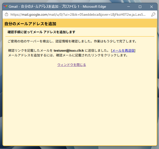Minimize the Edge popup window
This screenshot has height=149, width=159.
pyautogui.click(x=129, y=7)
